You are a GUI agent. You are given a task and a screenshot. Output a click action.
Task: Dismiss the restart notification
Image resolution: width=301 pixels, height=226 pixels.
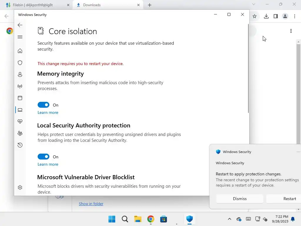coord(240,199)
